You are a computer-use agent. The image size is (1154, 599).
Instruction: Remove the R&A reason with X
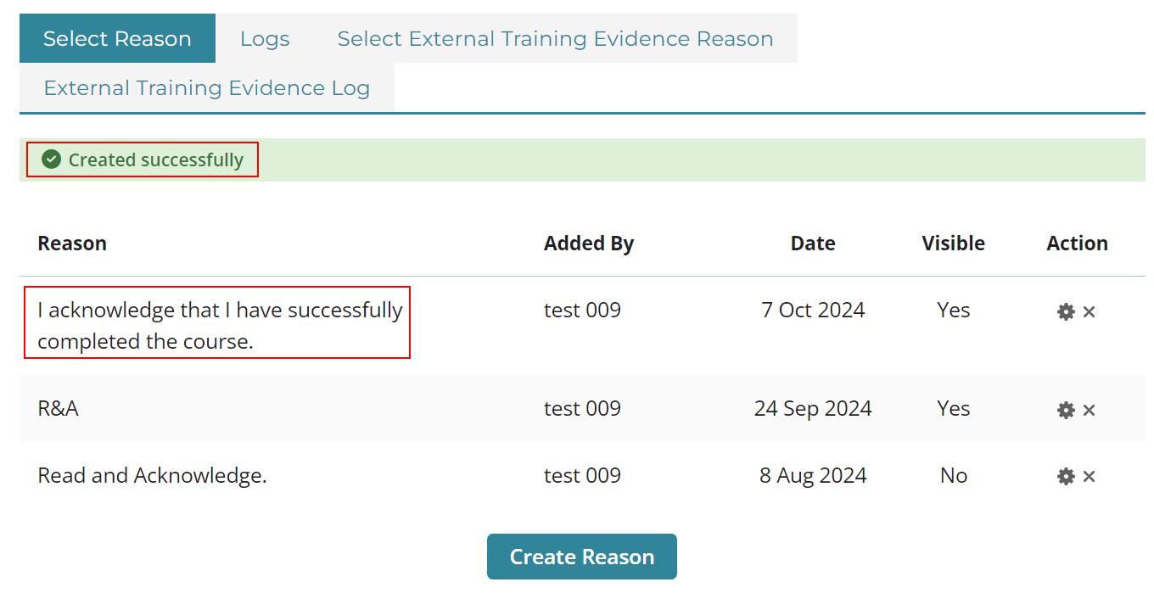1089,410
